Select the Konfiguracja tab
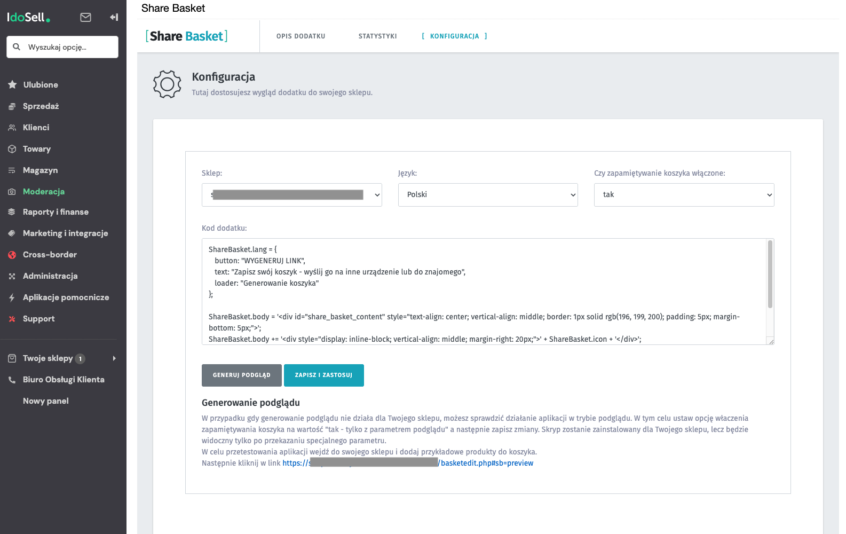Viewport: 846px width, 534px height. click(454, 36)
